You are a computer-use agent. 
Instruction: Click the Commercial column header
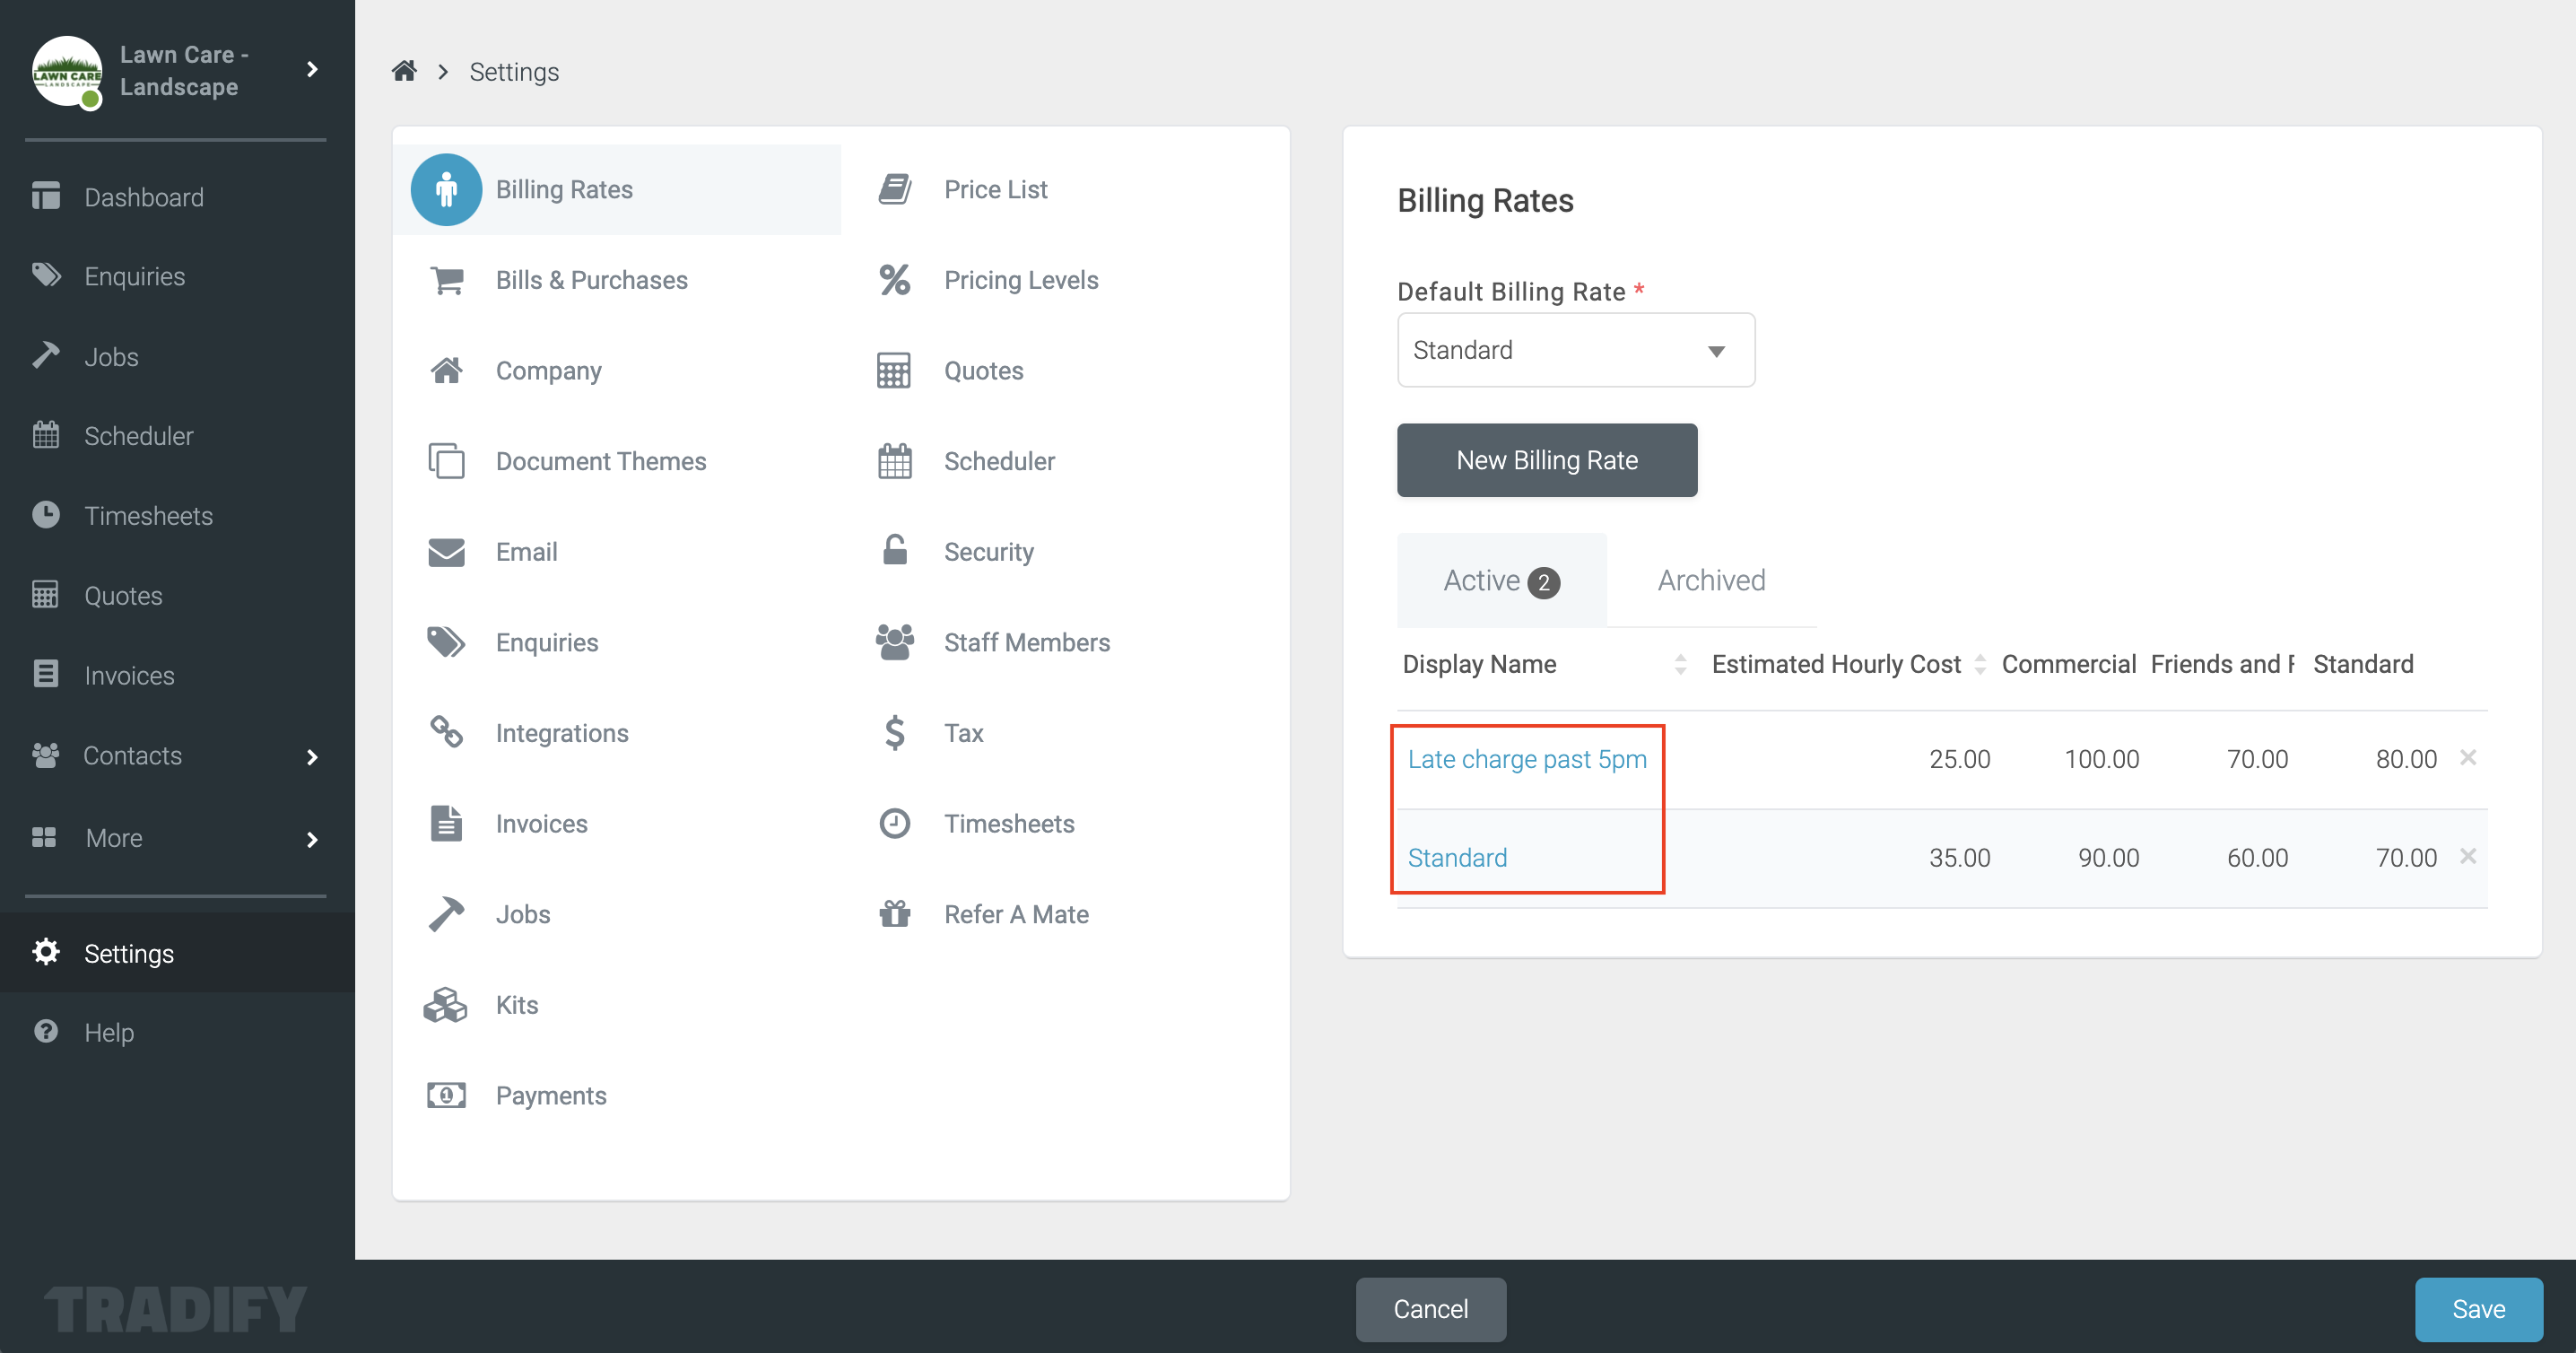tap(2068, 664)
